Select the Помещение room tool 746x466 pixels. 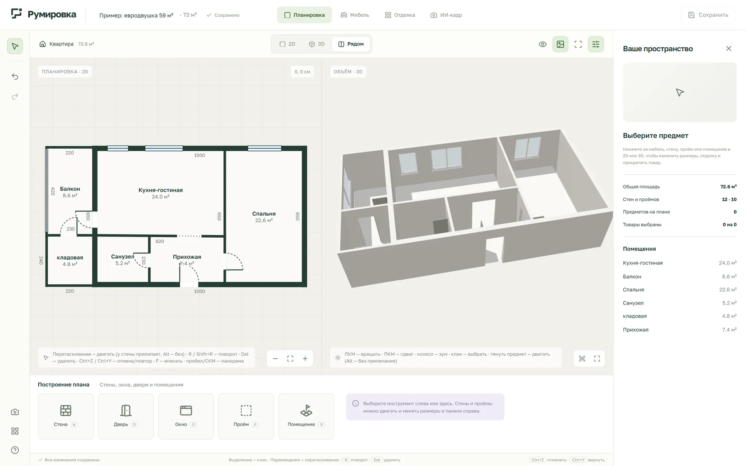coord(306,416)
